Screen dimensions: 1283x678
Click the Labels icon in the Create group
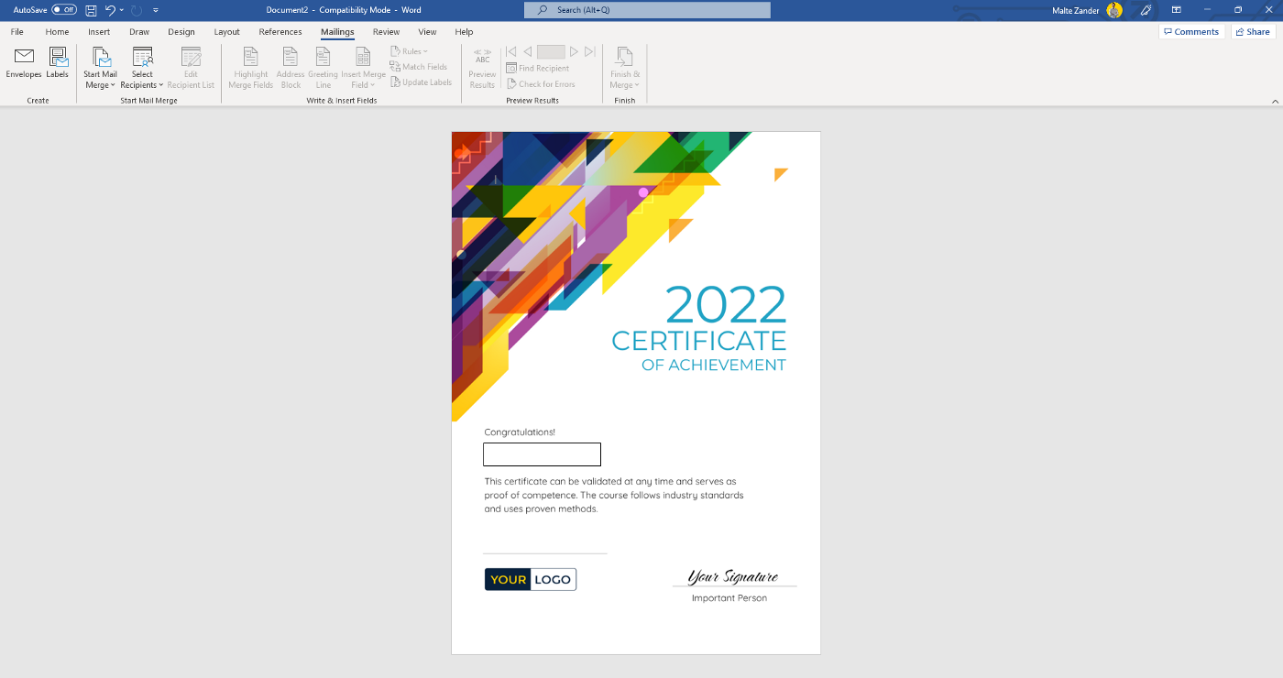[57, 66]
